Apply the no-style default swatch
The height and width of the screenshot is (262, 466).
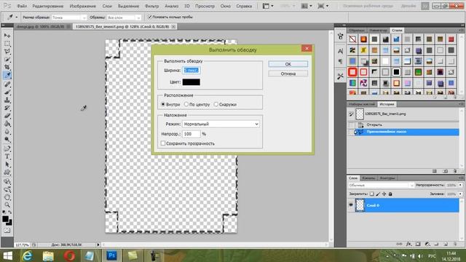point(352,39)
